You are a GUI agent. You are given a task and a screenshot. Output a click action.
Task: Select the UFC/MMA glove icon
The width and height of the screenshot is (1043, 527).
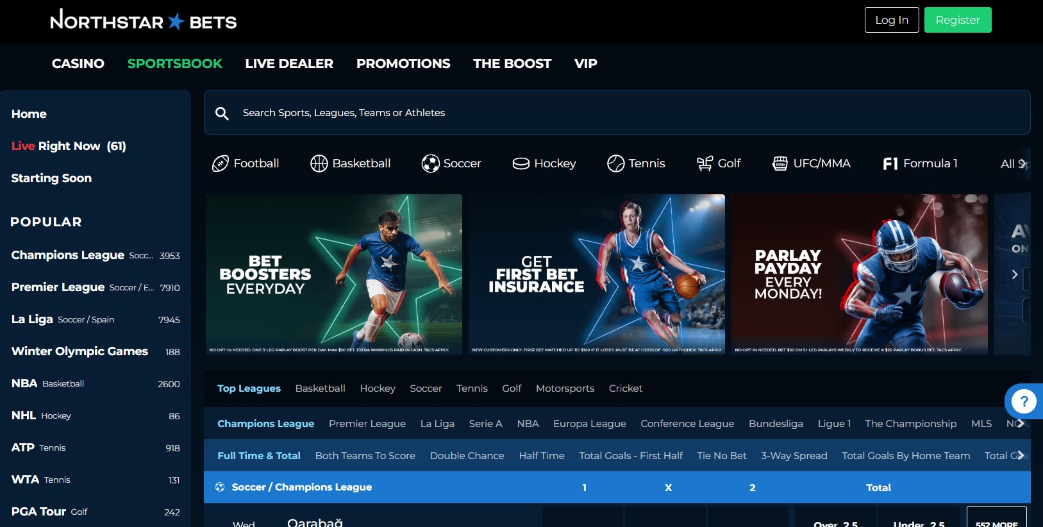(x=780, y=163)
